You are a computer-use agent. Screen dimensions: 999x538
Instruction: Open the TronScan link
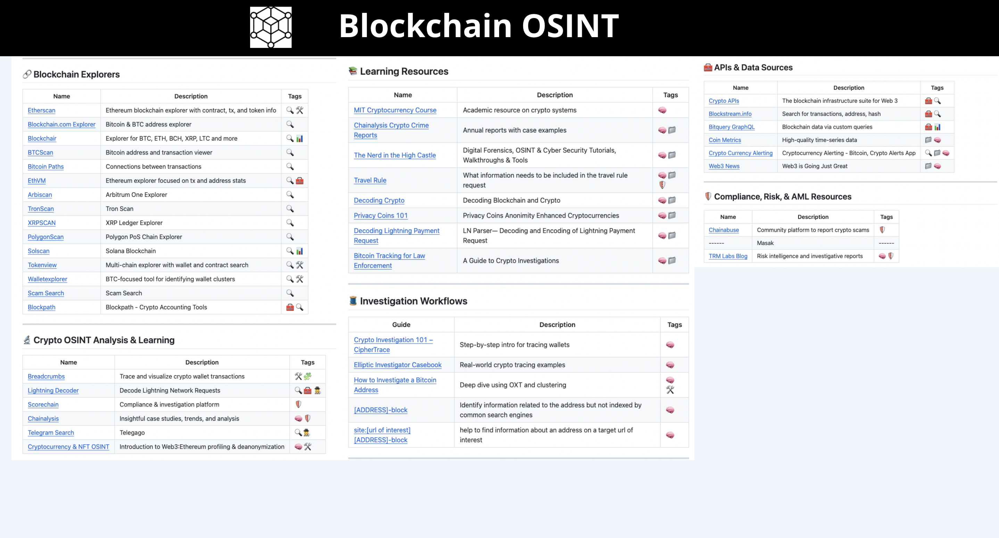click(41, 209)
